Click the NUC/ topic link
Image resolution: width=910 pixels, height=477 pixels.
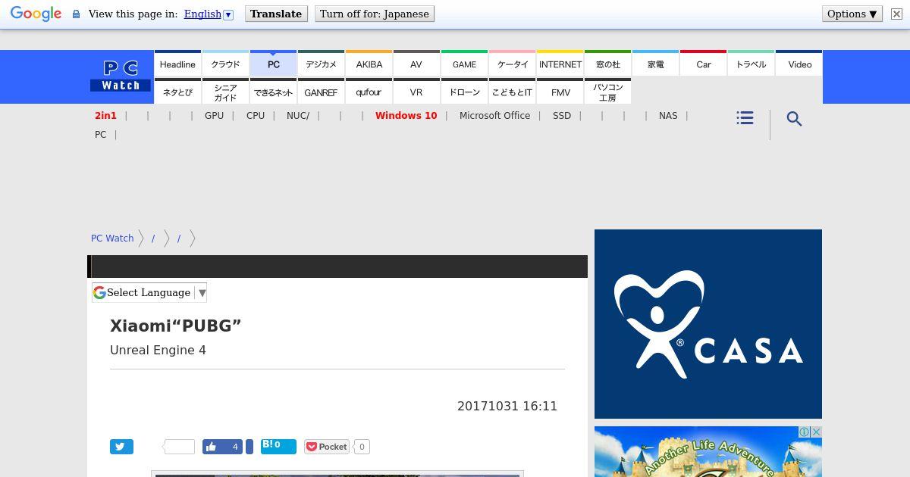tap(298, 116)
